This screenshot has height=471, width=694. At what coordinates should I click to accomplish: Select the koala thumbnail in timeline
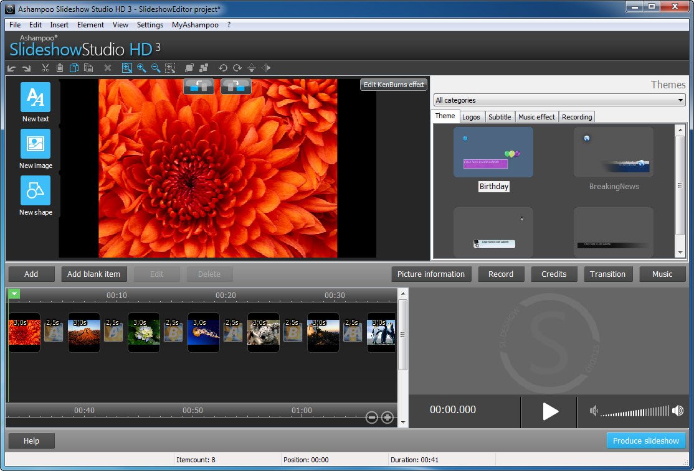[263, 332]
